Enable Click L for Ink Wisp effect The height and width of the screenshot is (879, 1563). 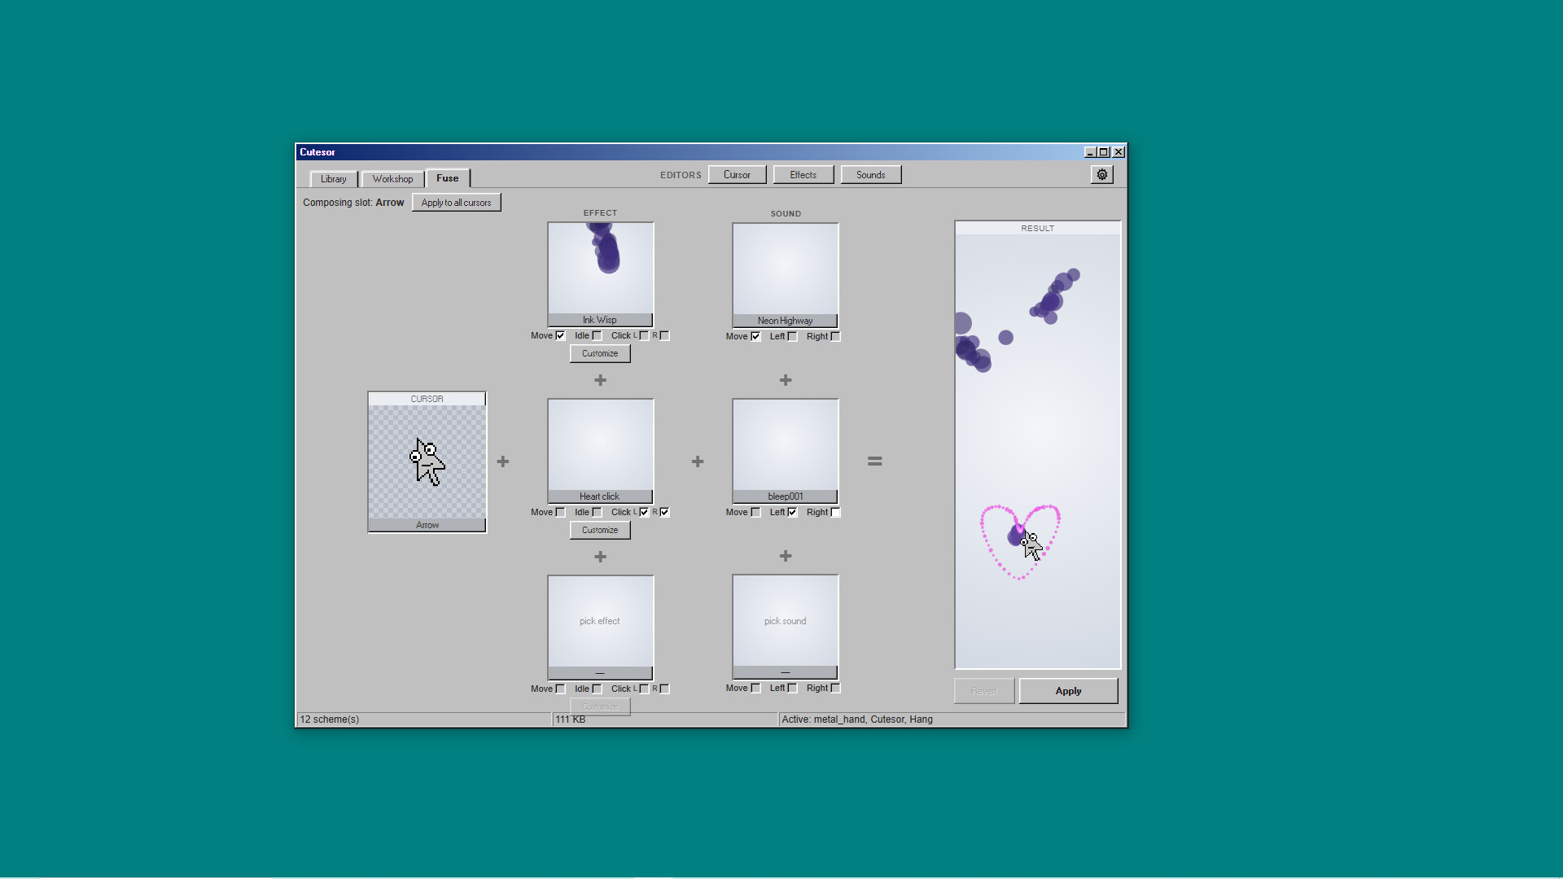644,335
